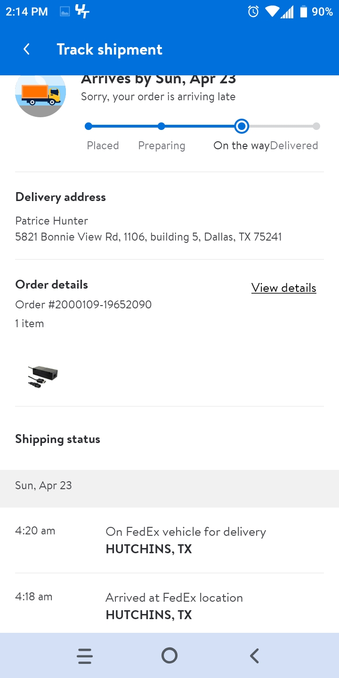Tap the 'Preparing' progress step dot
This screenshot has height=678, width=339.
(161, 126)
